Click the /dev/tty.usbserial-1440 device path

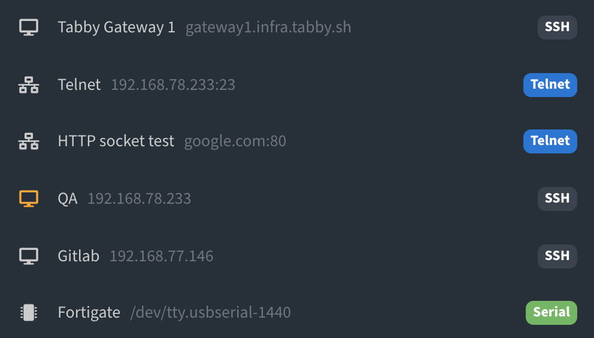pos(211,313)
